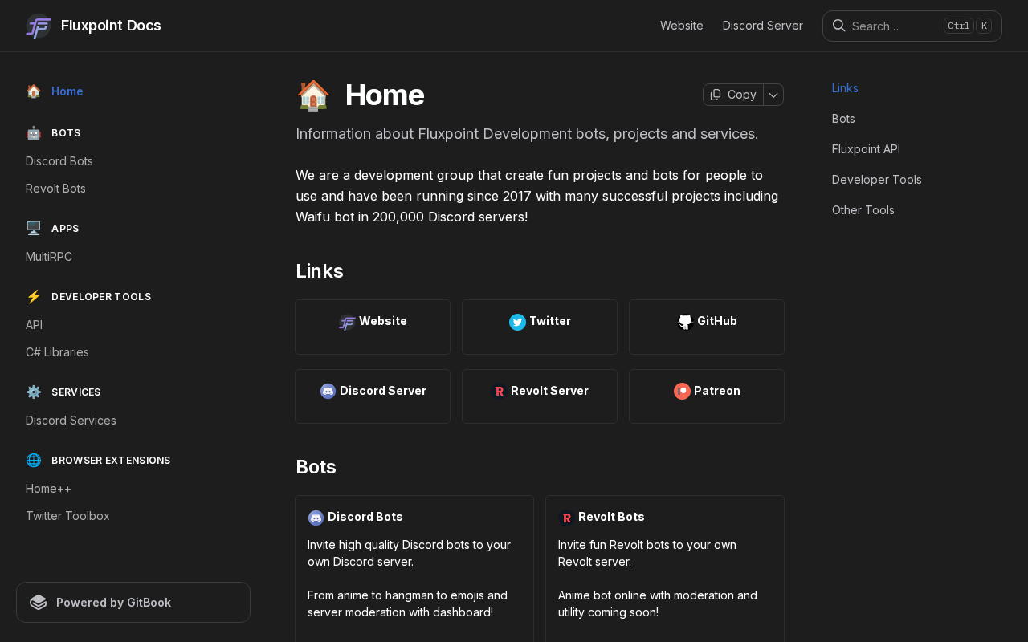Screen dimensions: 1028x642
Task: Open Revolt Bots sidebar page
Action: pos(55,189)
